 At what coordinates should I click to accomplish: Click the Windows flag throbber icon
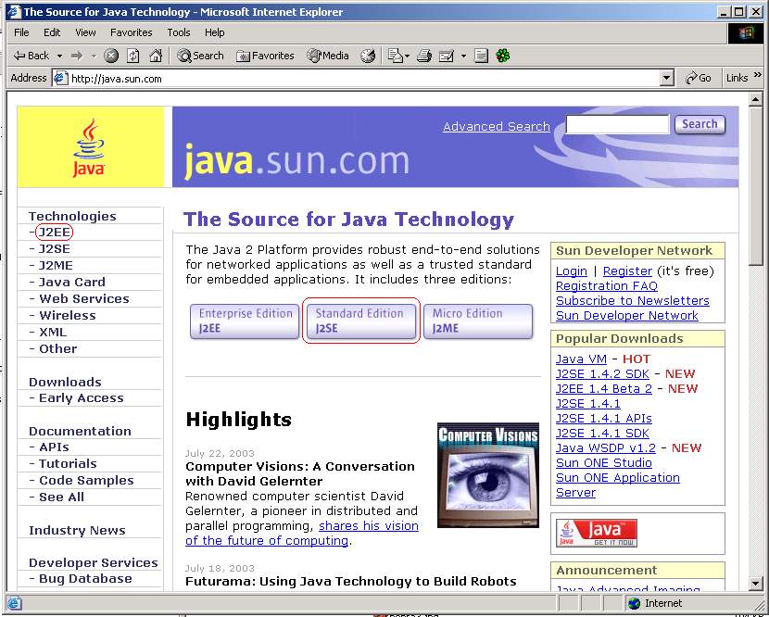tap(745, 32)
